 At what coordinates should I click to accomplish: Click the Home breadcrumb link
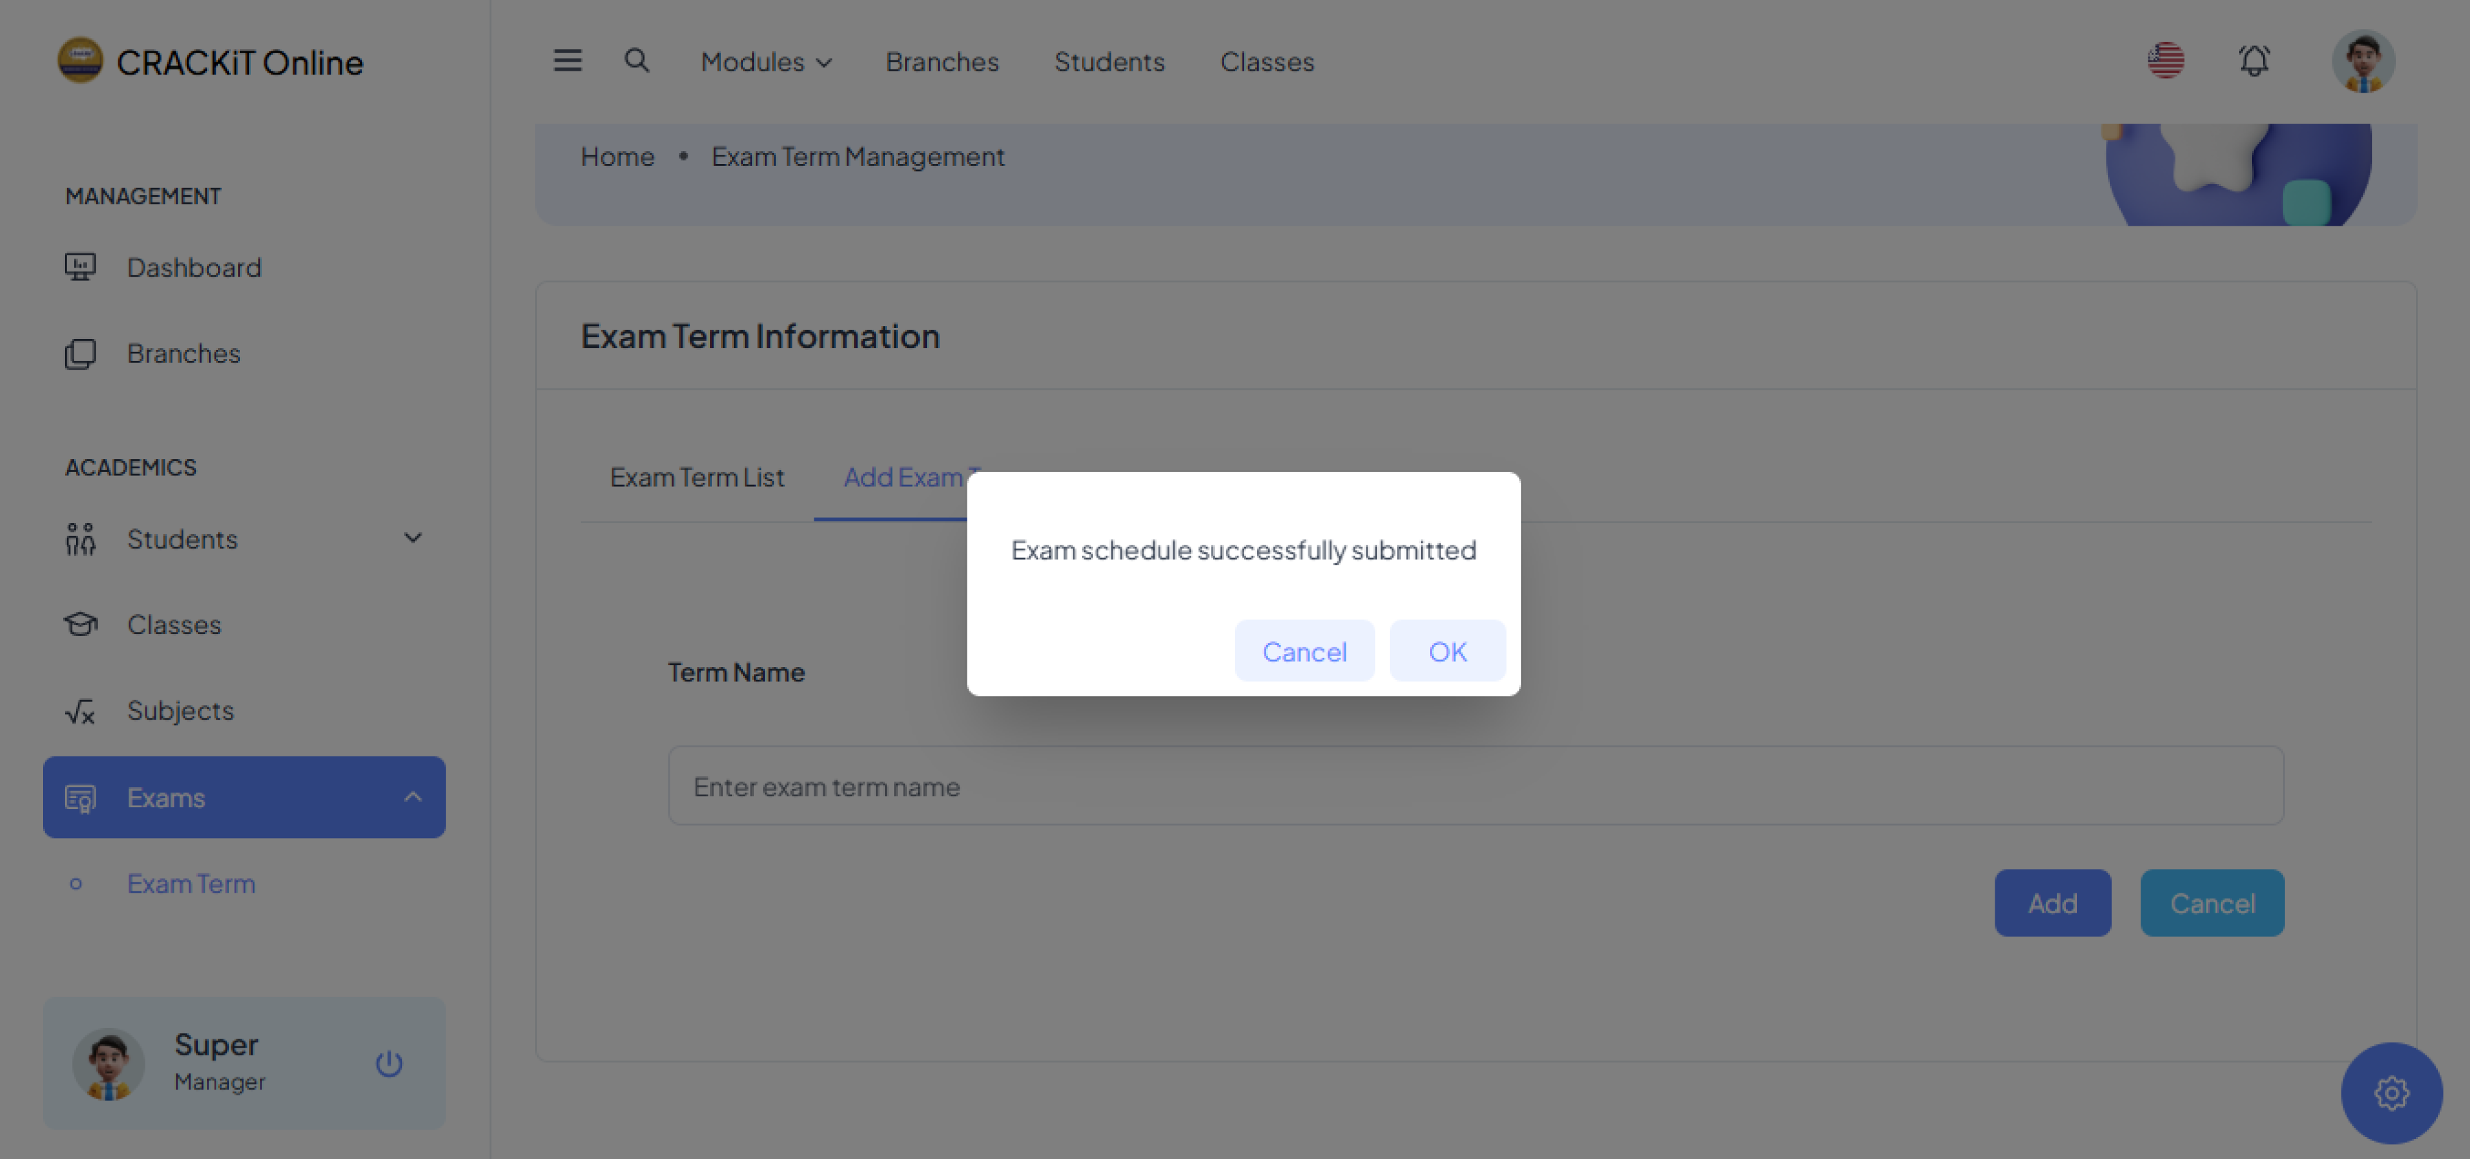(x=617, y=156)
